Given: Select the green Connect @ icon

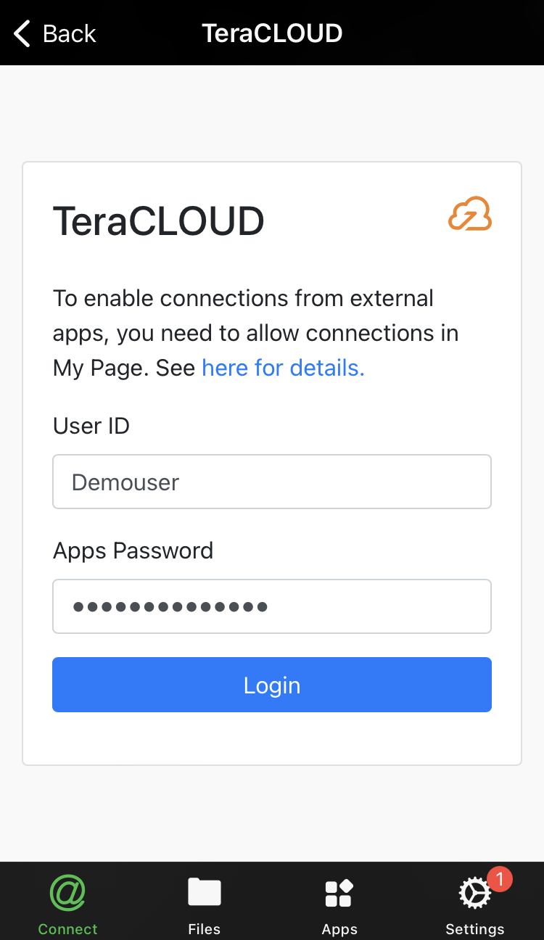Looking at the screenshot, I should coord(67,892).
